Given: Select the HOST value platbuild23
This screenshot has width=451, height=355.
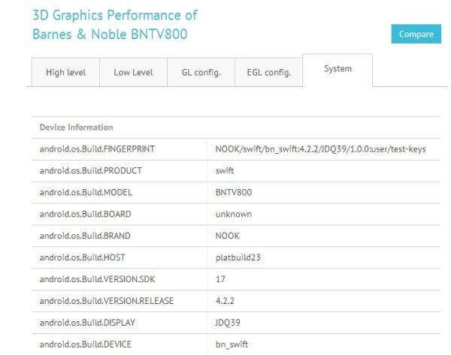Looking at the screenshot, I should coord(238,257).
